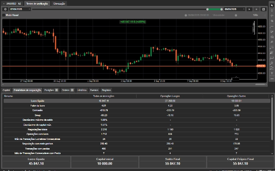Open the Histórico tab
This screenshot has height=171, width=275.
82,90
